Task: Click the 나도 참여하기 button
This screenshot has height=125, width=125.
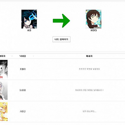Action: (x=62, y=39)
